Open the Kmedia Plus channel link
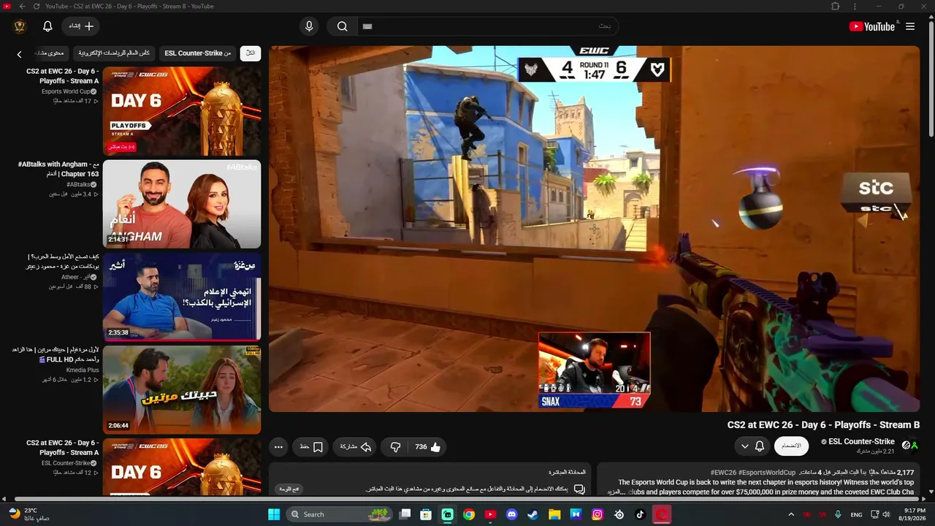The image size is (935, 526). (83, 370)
